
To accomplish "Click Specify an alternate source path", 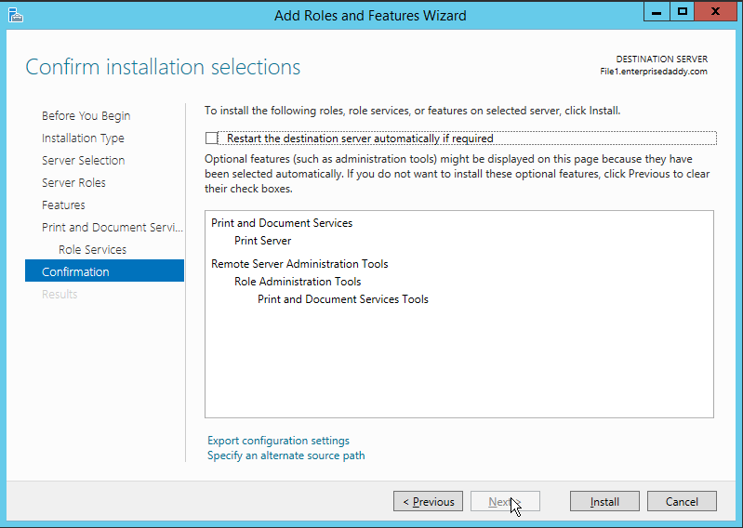I will pos(285,455).
